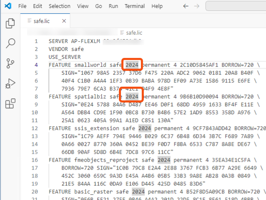Click the word smallworld on line 4
This screenshot has height=200, width=266.
point(90,65)
